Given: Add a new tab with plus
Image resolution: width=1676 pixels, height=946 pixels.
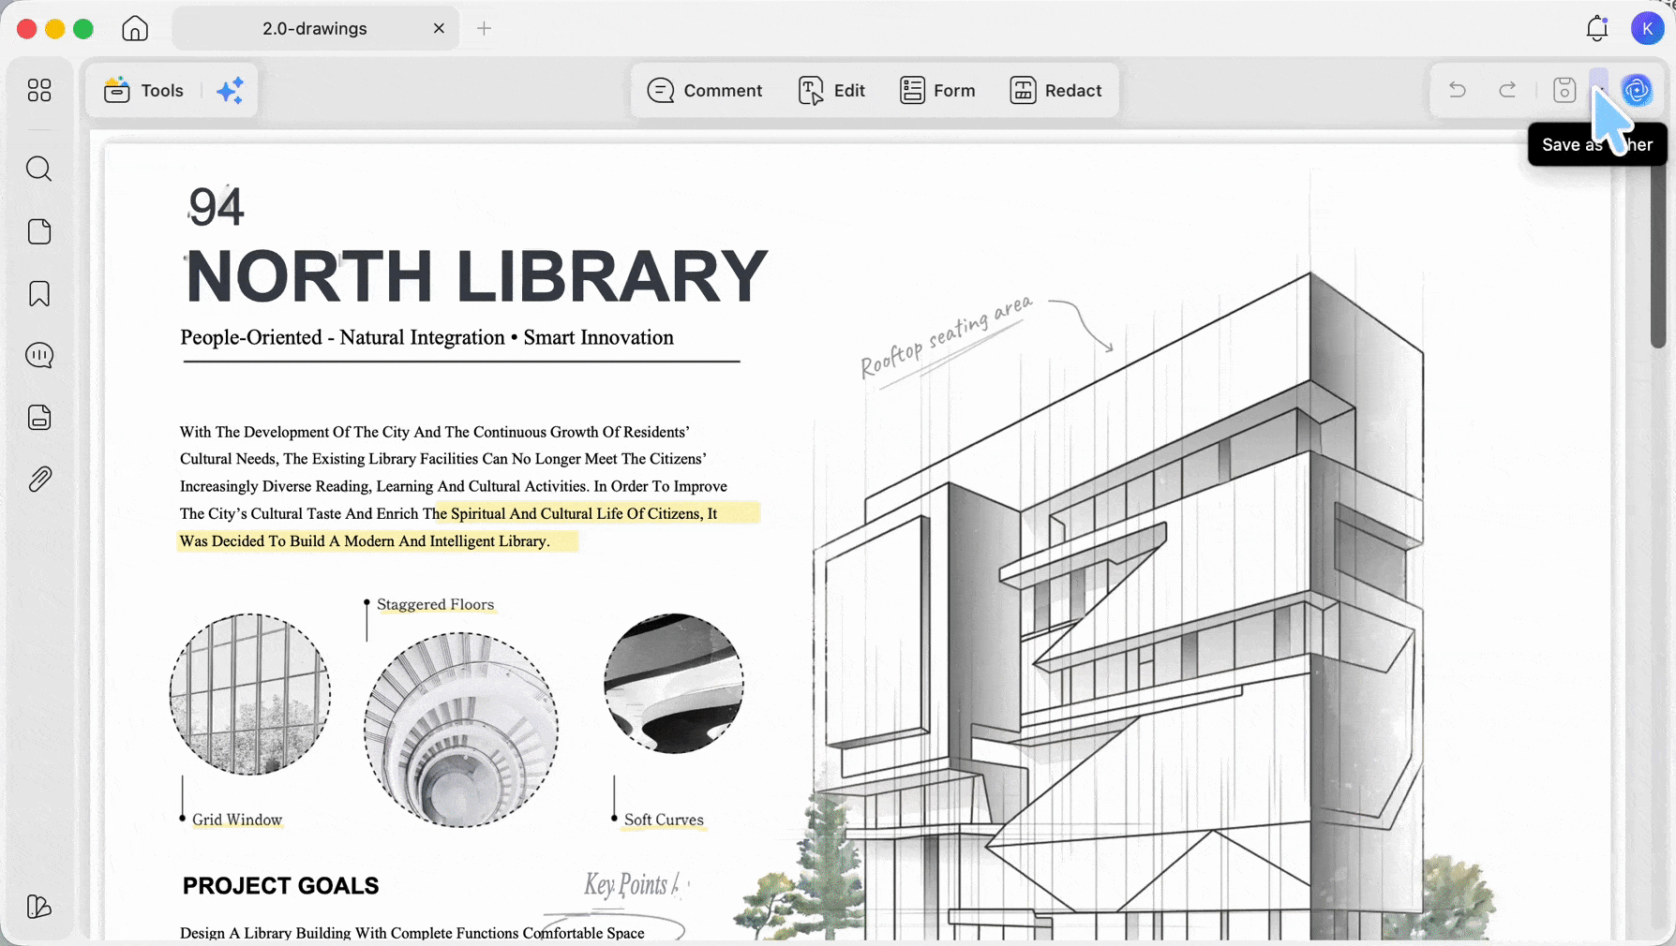Looking at the screenshot, I should click(484, 28).
